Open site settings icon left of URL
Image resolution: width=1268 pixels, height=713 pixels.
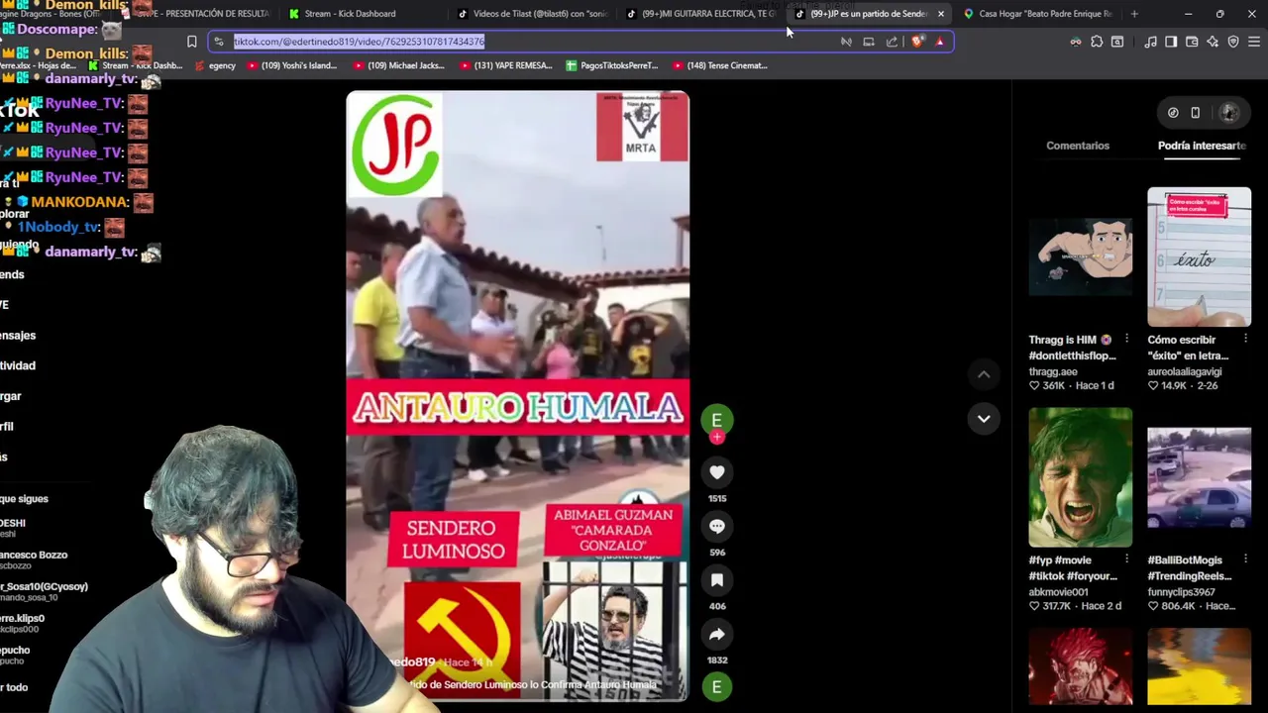pos(219,42)
